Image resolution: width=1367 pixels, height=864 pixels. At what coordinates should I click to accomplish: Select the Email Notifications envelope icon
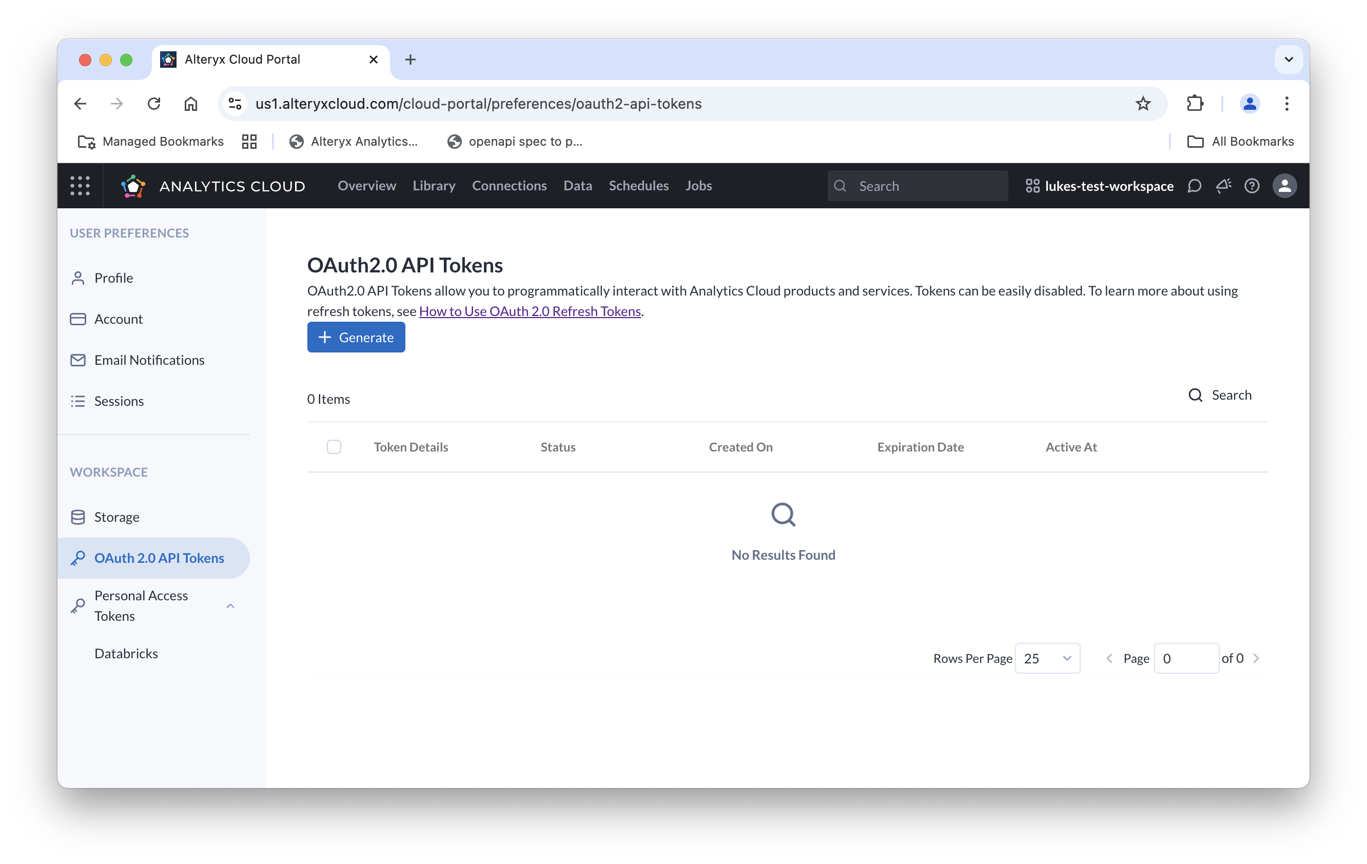(78, 360)
